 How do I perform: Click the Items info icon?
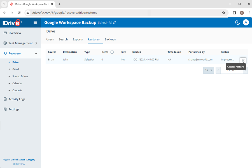click(x=112, y=52)
